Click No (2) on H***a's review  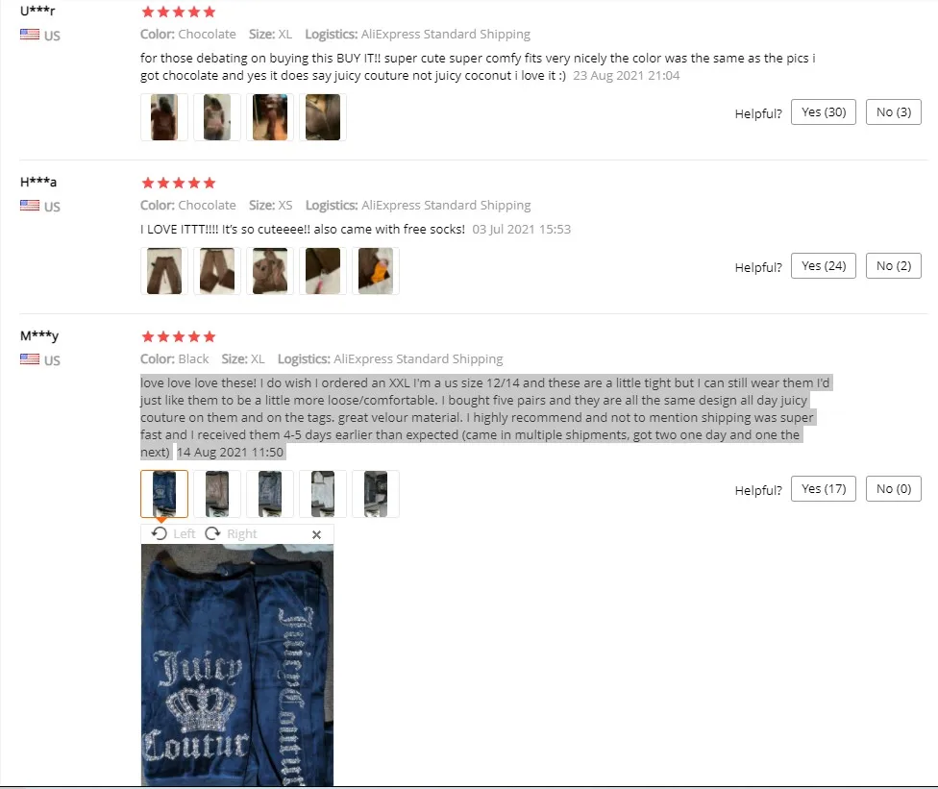[893, 265]
